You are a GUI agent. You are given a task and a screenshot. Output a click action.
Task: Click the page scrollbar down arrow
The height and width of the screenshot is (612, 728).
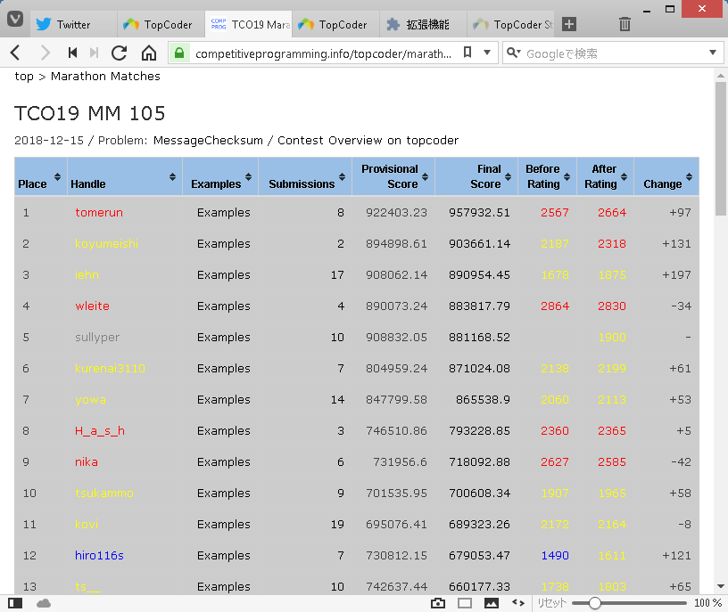(x=721, y=586)
